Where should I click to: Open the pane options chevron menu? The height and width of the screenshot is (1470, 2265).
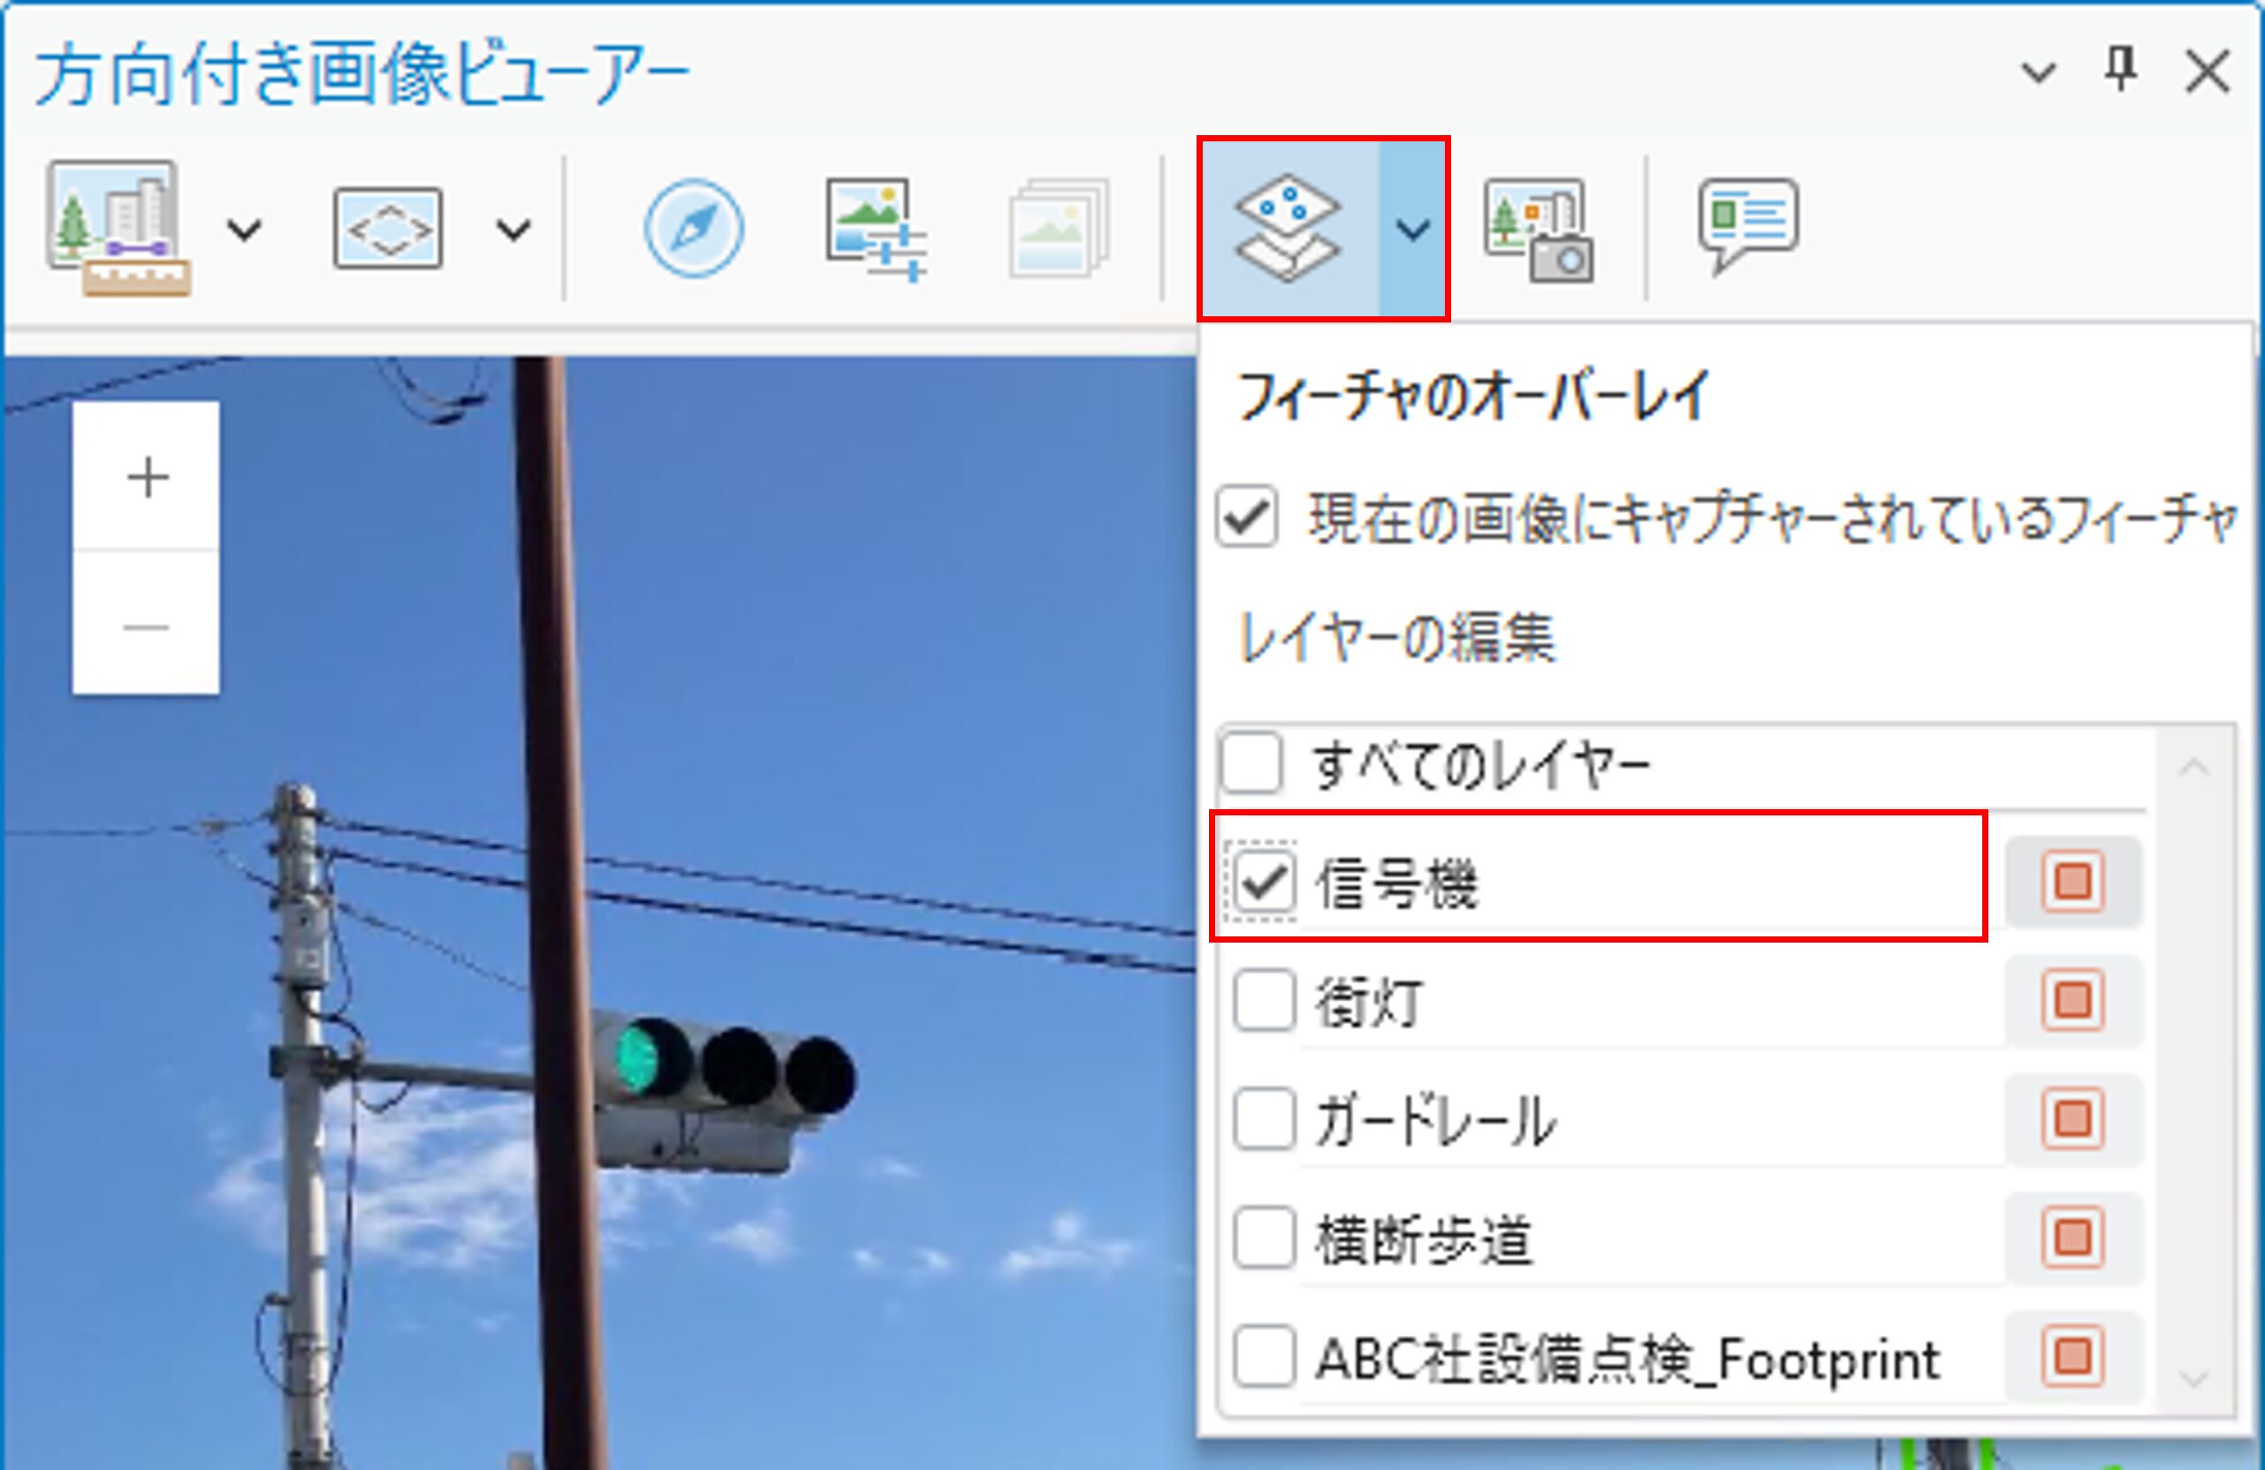pyautogui.click(x=2039, y=72)
